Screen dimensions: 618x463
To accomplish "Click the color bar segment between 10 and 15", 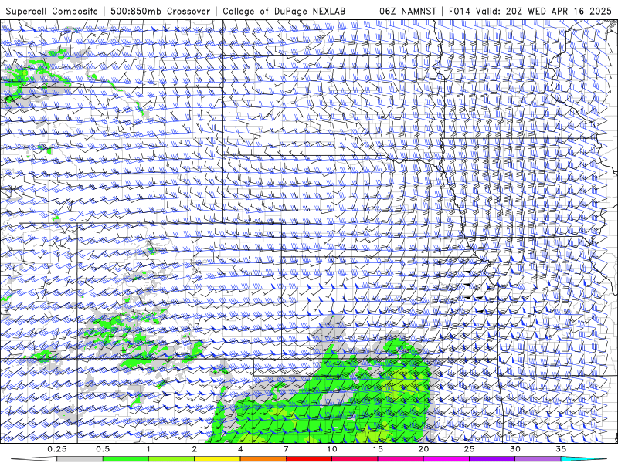I will point(355,459).
